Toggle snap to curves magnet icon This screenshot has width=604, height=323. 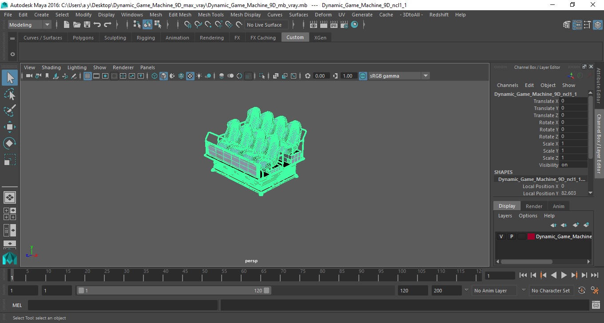198,25
